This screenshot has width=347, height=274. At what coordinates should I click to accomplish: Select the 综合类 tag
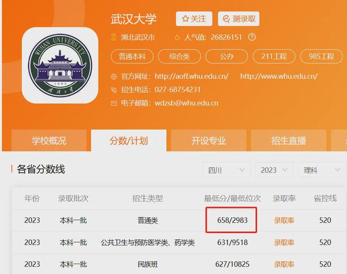pyautogui.click(x=179, y=56)
